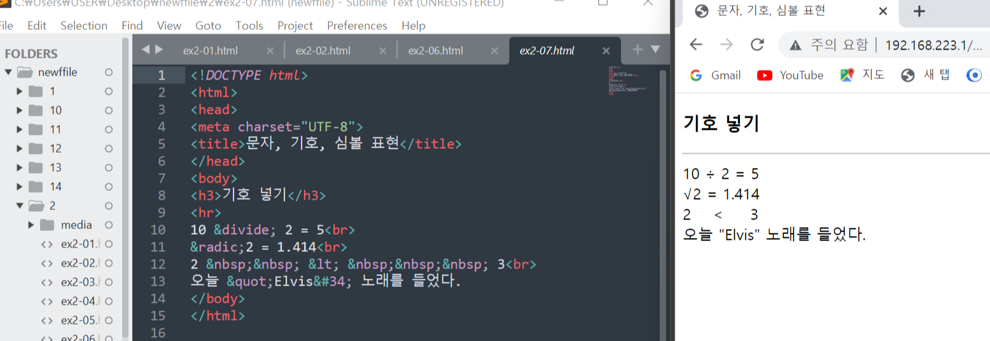
Task: Open the 새 탭 bookmark
Action: click(x=926, y=75)
